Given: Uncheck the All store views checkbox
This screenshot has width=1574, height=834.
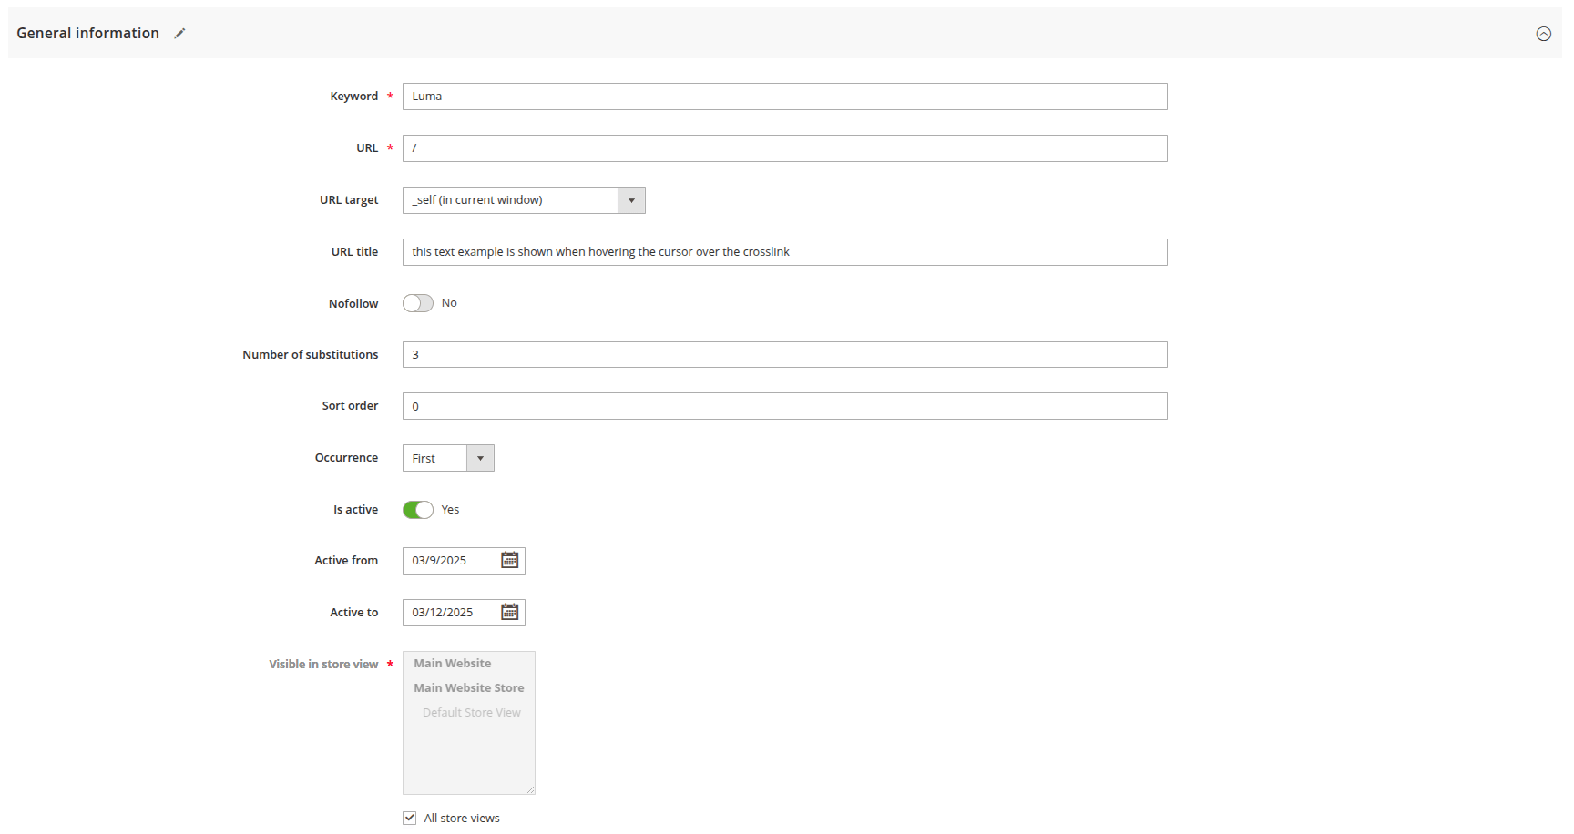Looking at the screenshot, I should [409, 817].
